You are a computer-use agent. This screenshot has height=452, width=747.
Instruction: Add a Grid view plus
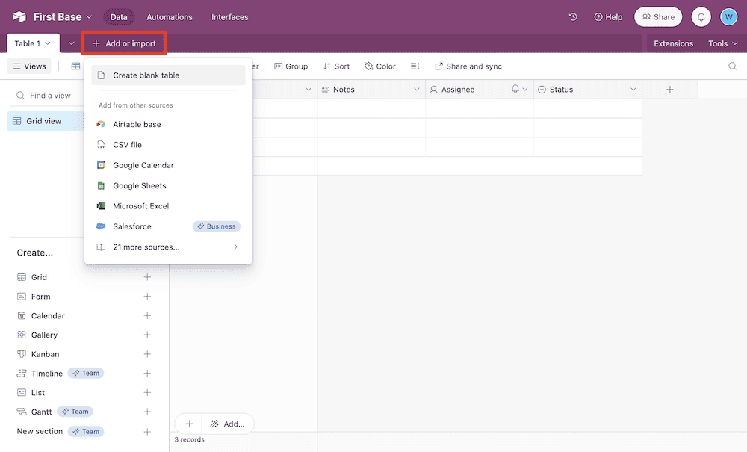147,277
